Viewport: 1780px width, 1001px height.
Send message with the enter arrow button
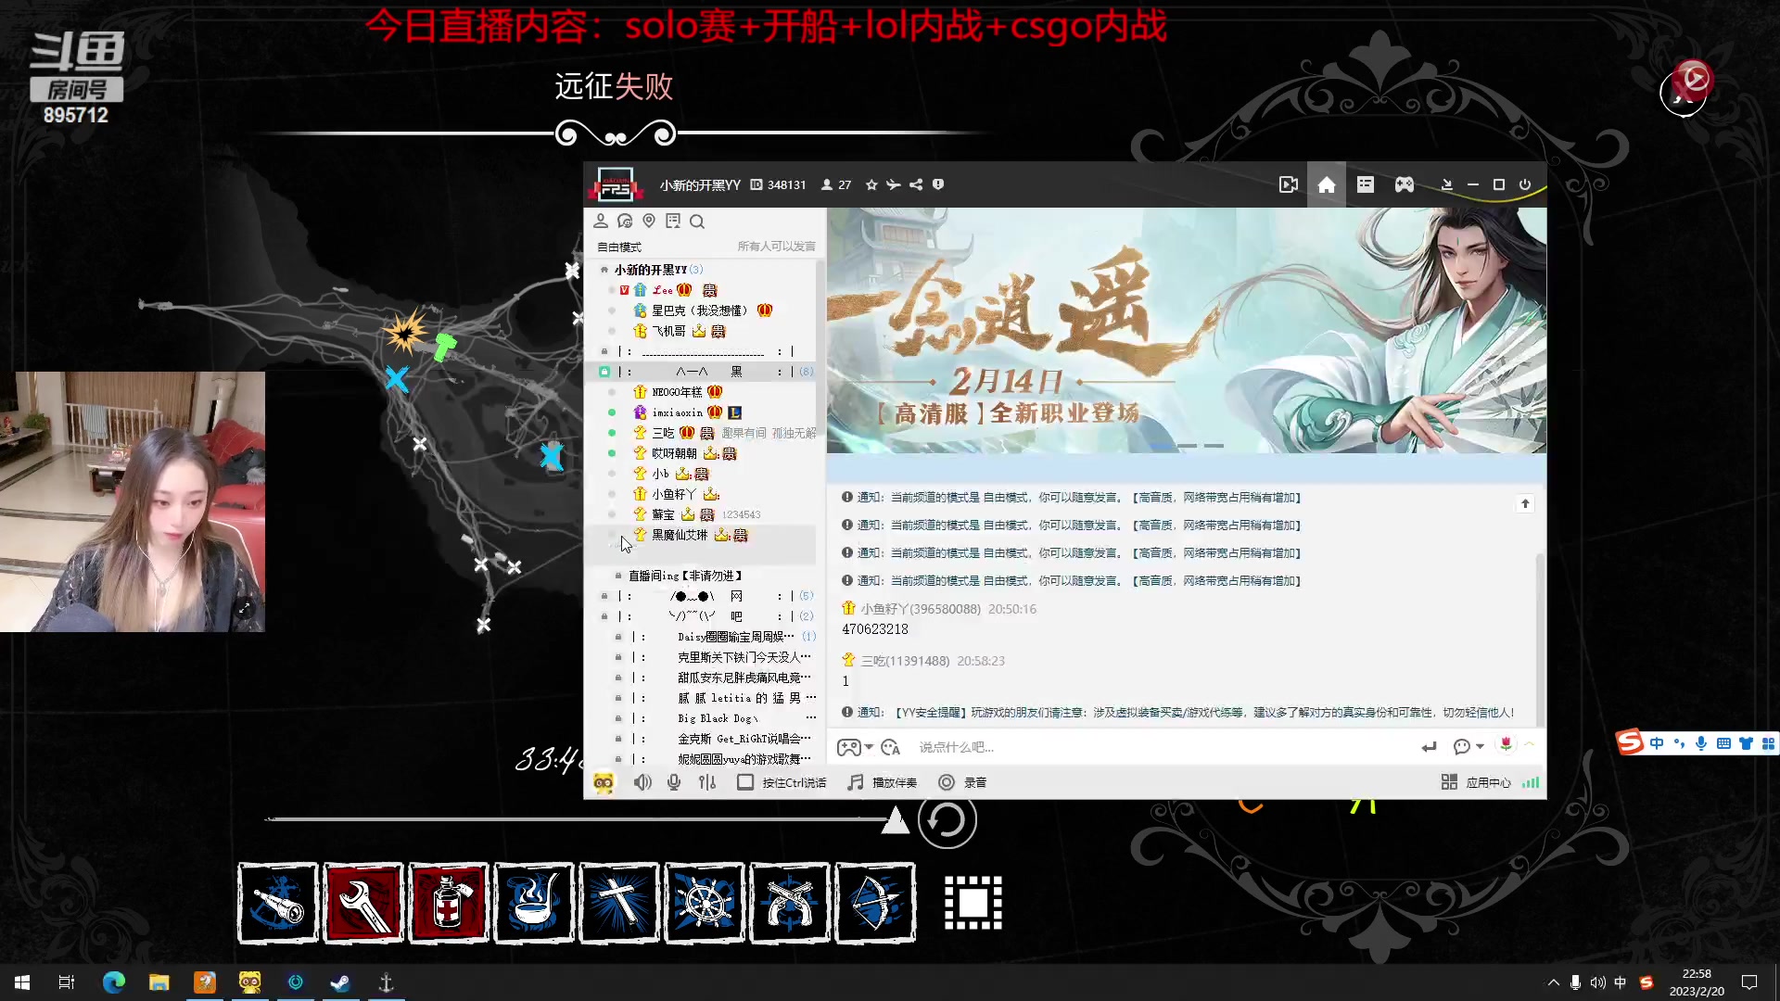point(1429,747)
